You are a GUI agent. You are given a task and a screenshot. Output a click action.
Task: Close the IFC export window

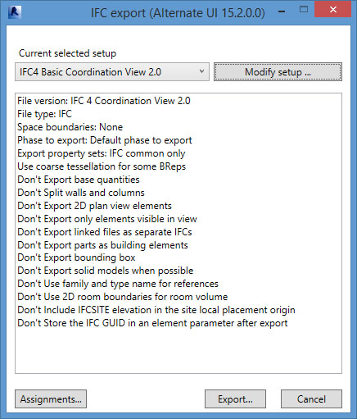(333, 9)
